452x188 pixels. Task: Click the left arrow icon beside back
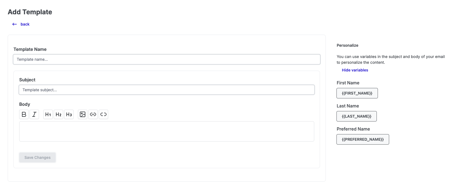pos(15,24)
